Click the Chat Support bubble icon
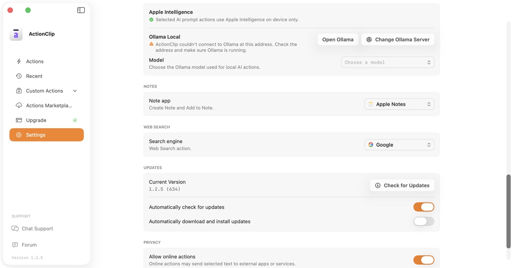Image resolution: width=512 pixels, height=268 pixels. click(x=15, y=228)
